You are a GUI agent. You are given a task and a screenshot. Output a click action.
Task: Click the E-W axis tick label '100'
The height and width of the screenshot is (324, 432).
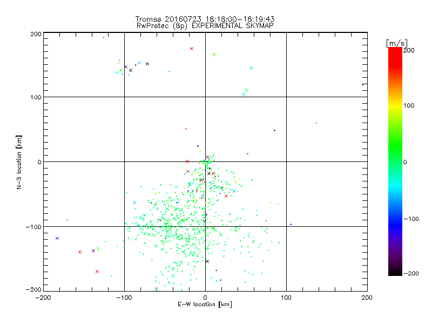pos(286,298)
